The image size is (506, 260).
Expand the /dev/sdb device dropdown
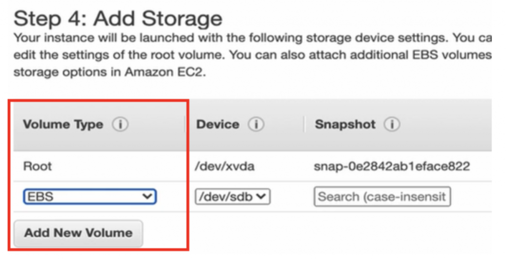click(233, 197)
